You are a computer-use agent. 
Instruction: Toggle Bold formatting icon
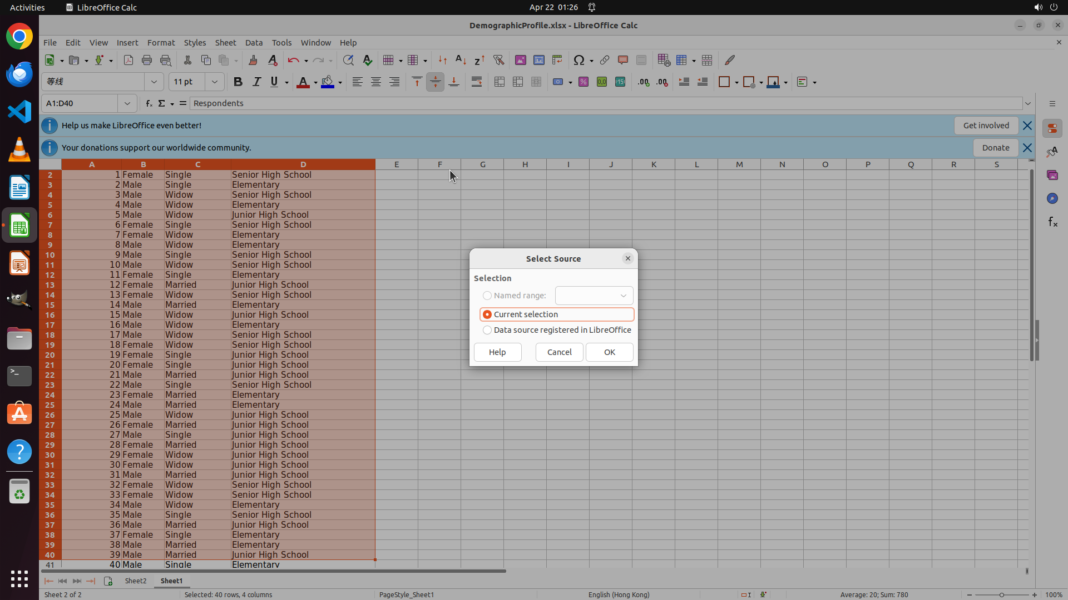tap(238, 82)
